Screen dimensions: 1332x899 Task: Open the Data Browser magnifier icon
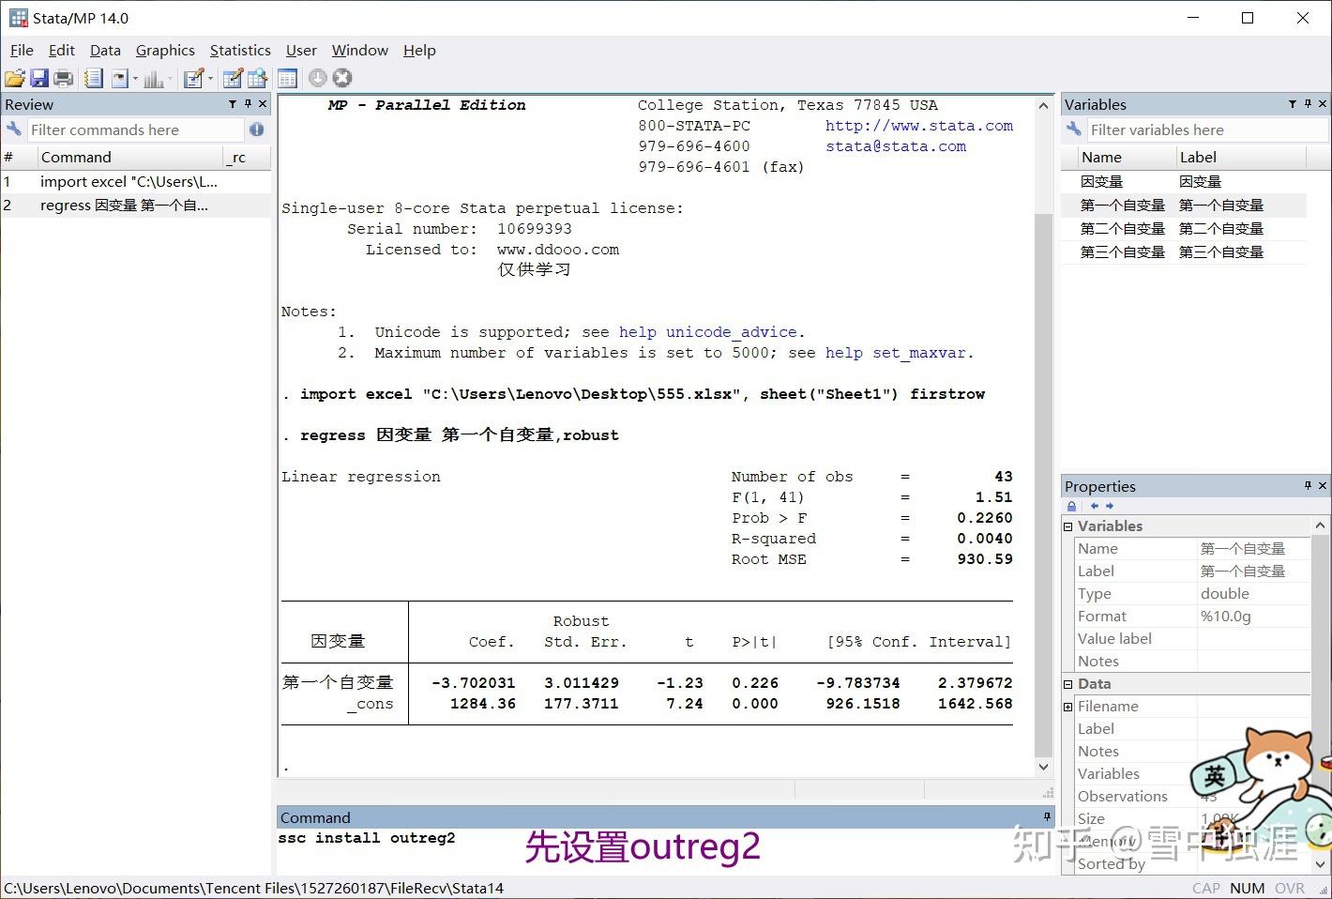click(257, 79)
